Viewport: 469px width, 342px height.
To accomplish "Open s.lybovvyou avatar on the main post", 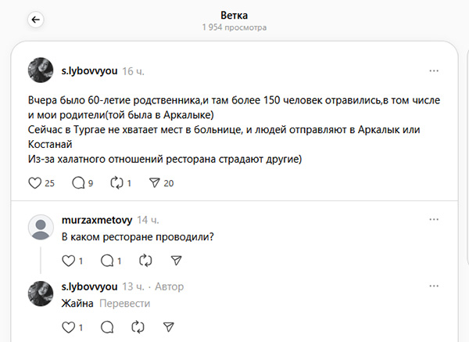I will (x=41, y=70).
